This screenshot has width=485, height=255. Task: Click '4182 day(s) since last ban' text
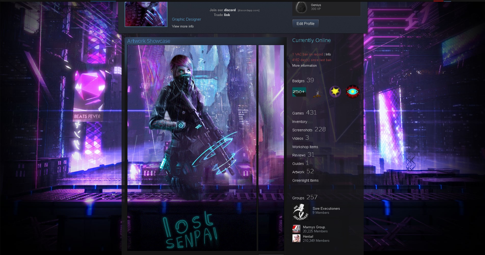(x=312, y=60)
